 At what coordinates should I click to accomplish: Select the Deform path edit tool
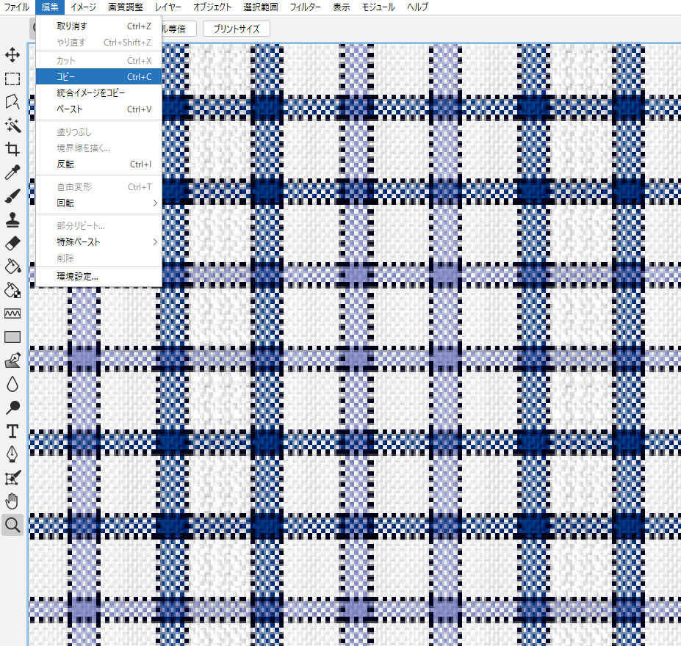[x=12, y=478]
